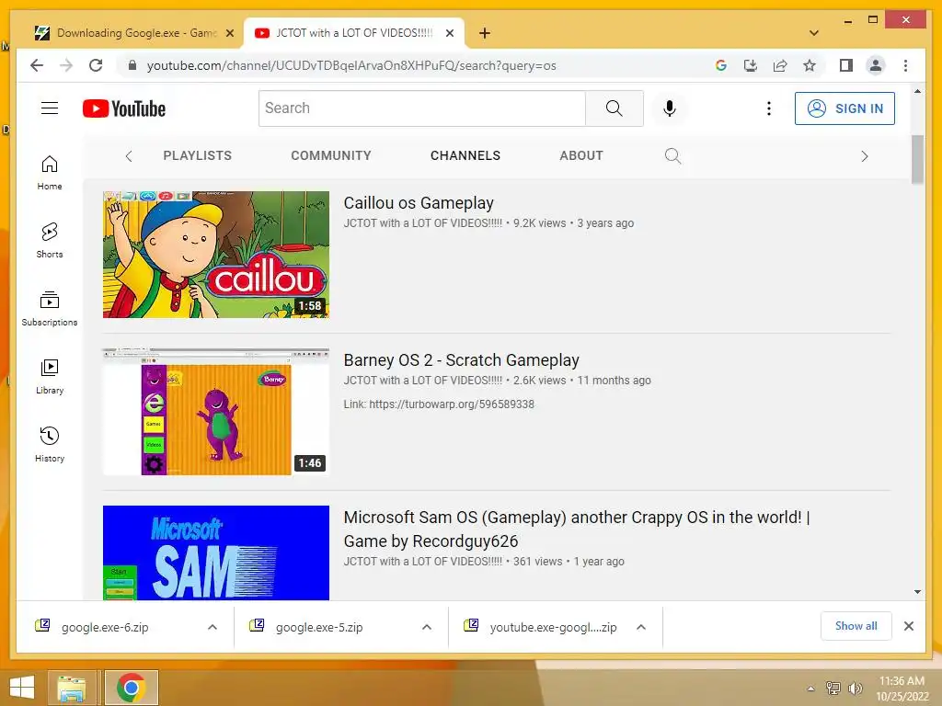Close the Downloading Google.exe tab

click(229, 34)
